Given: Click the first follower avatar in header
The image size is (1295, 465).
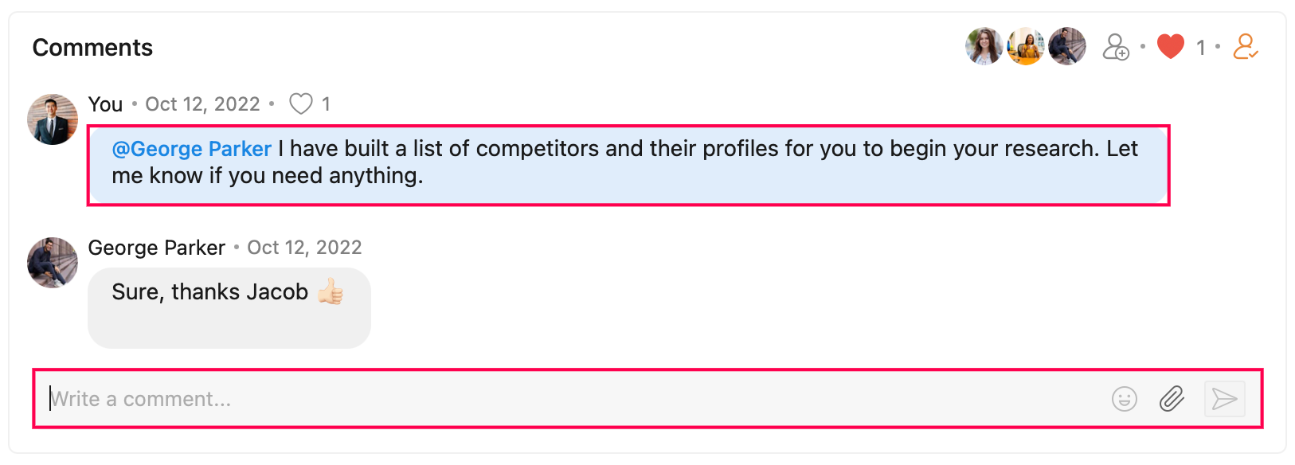Looking at the screenshot, I should 984,46.
